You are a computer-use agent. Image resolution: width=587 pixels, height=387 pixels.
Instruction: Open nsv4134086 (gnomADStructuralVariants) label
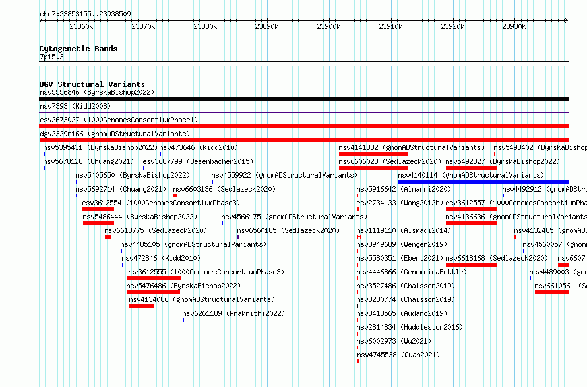202,299
